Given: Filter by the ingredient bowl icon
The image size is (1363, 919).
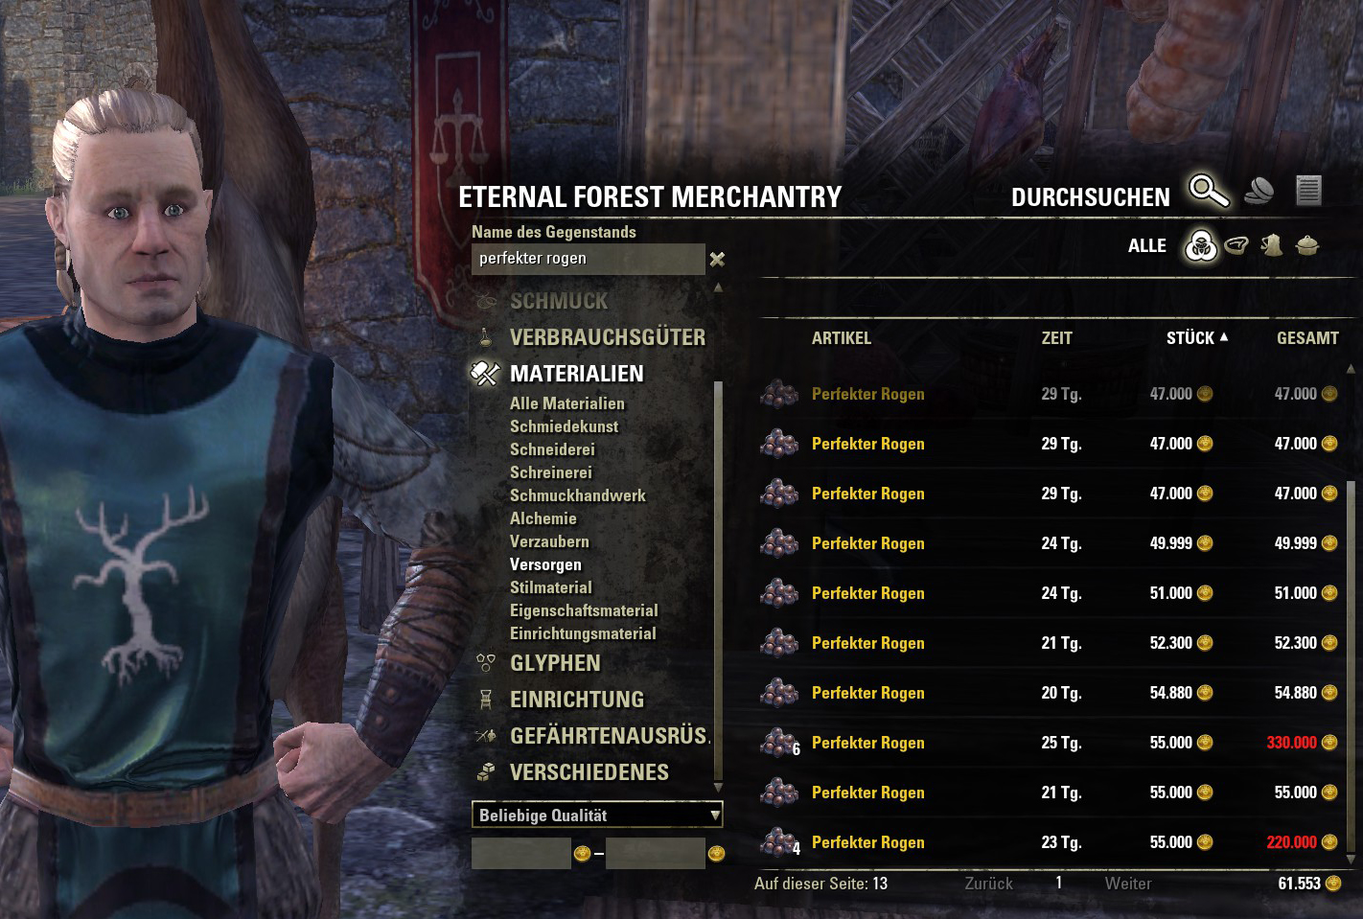Looking at the screenshot, I should coord(1236,245).
